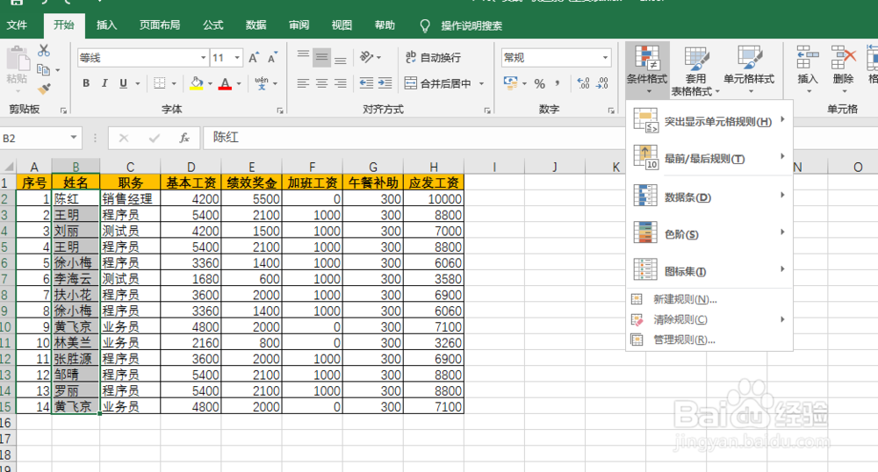878x472 pixels.
Task: Switch to the 公式 tab
Action: [212, 25]
